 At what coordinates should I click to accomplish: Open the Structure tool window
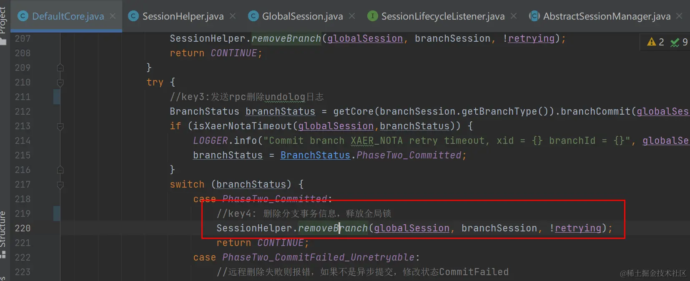point(3,234)
